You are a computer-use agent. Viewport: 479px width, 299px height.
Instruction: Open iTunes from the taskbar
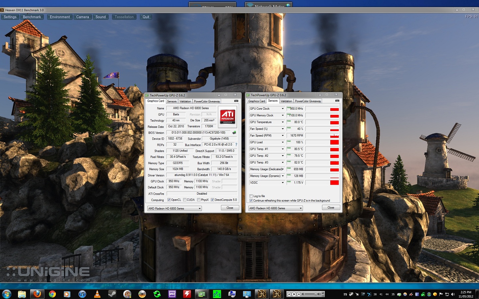[x=82, y=294]
